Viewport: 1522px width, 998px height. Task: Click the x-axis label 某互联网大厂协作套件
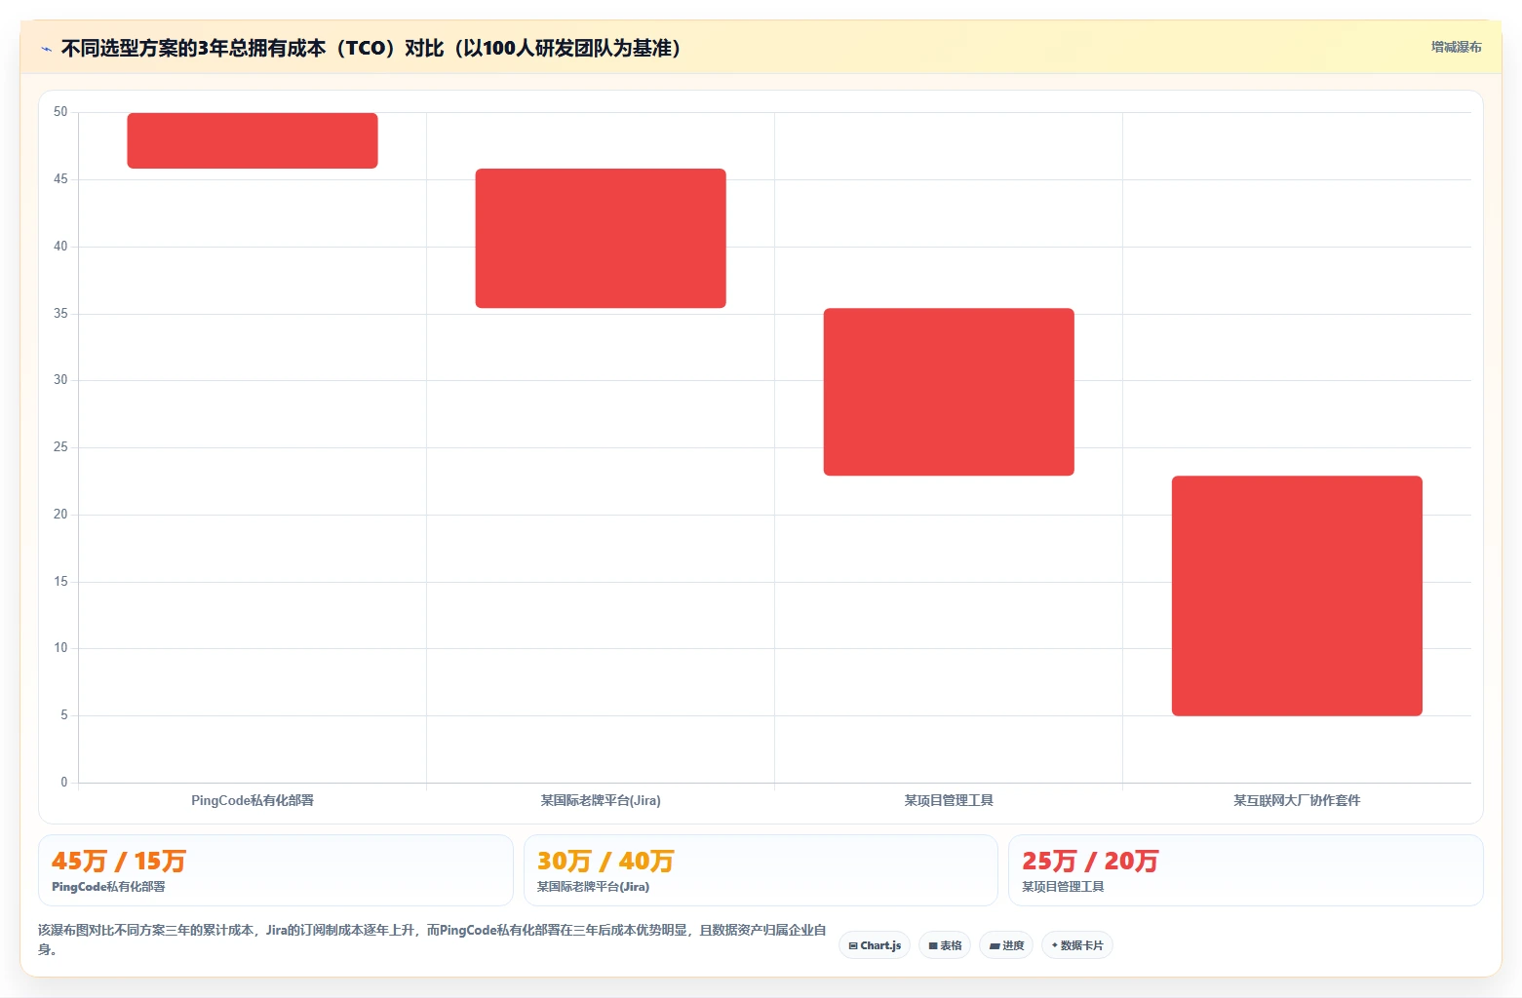tap(1297, 800)
